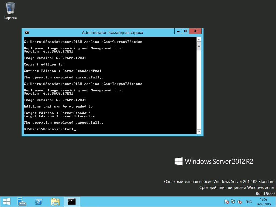276x207 pixels.
Task: Click the Target Edition ServerDatacenter text line
Action: click(x=60, y=116)
